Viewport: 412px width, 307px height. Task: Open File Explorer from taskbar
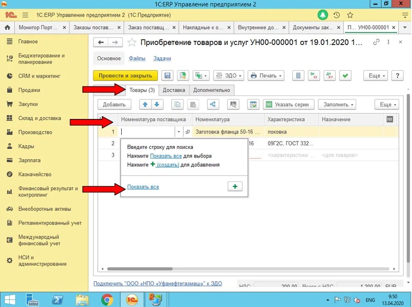point(82,300)
